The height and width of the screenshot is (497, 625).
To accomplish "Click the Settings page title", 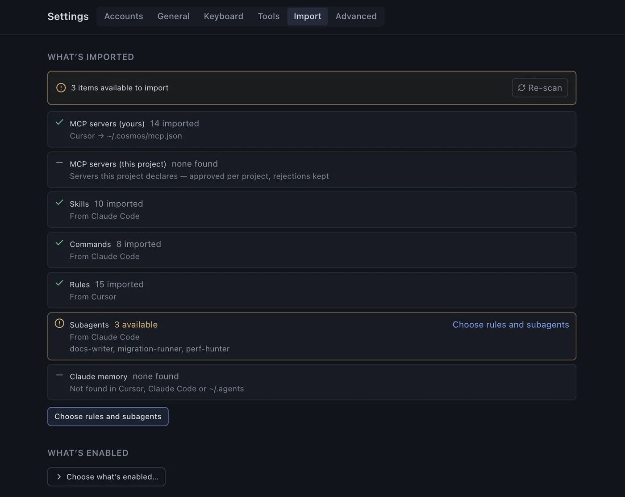I will 68,17.
